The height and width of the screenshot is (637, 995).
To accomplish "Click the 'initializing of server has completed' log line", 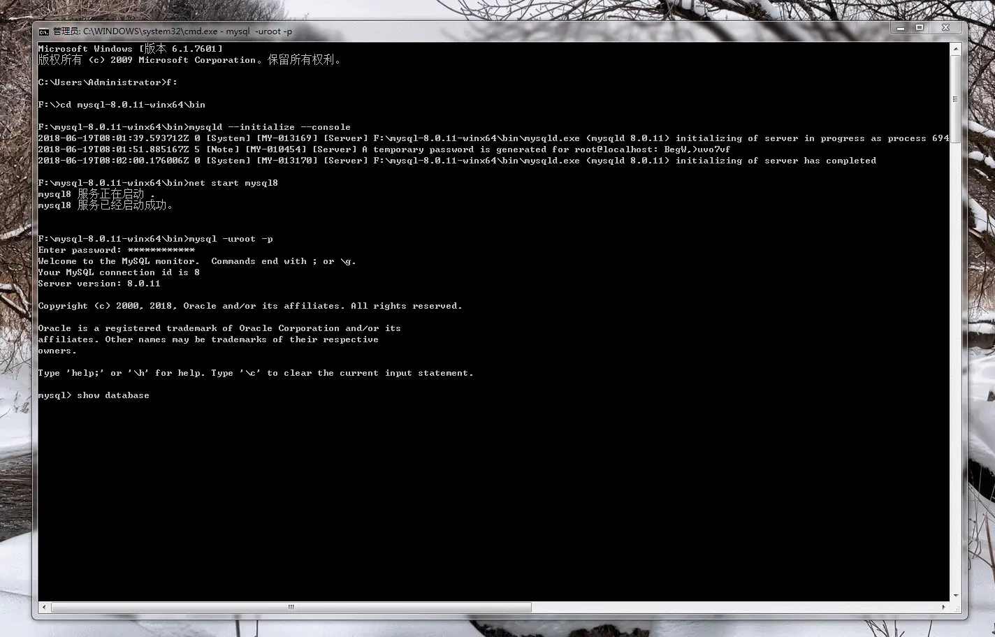I will [x=457, y=161].
